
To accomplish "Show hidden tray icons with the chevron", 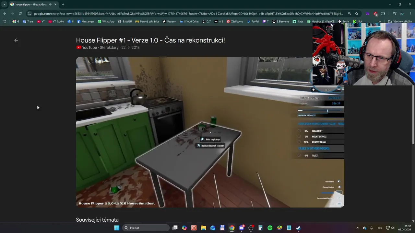I will (x=358, y=228).
